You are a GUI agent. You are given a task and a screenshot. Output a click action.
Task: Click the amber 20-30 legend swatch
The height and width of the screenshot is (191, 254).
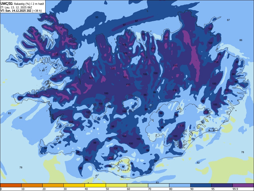pyautogui.click(x=53, y=185)
